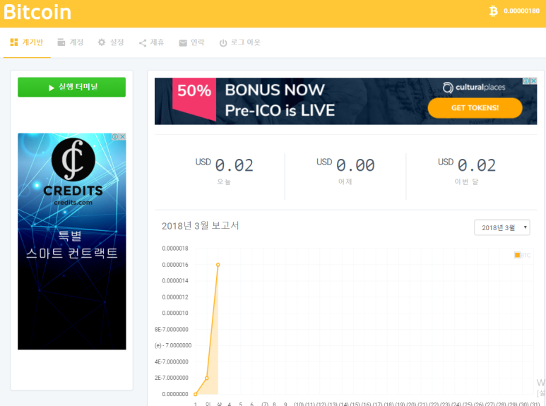Start the terminal with 실행 터미널 button
Viewport: 546px width, 406px height.
pos(72,87)
